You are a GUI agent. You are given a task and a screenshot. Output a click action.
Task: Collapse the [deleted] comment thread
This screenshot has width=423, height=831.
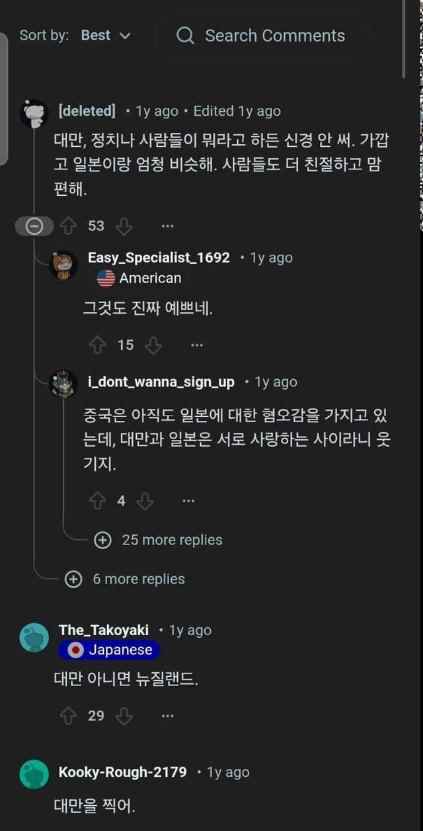click(x=34, y=226)
